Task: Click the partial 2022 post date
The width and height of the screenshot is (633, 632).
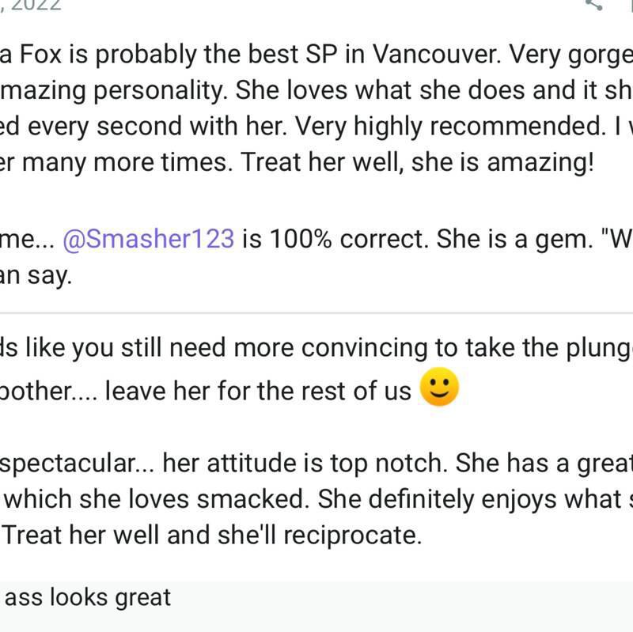Action: pyautogui.click(x=31, y=5)
